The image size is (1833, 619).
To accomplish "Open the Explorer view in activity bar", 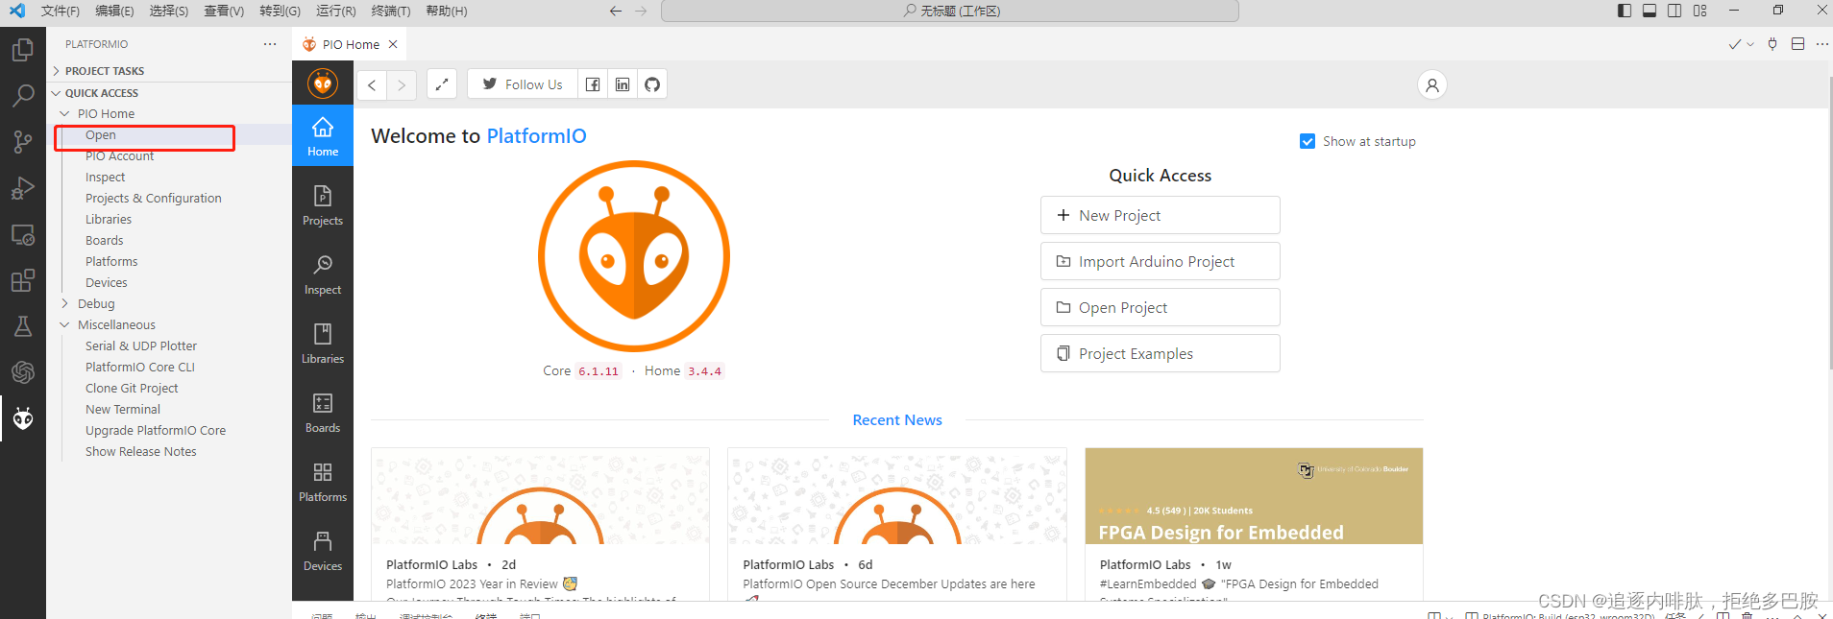I will 23,49.
